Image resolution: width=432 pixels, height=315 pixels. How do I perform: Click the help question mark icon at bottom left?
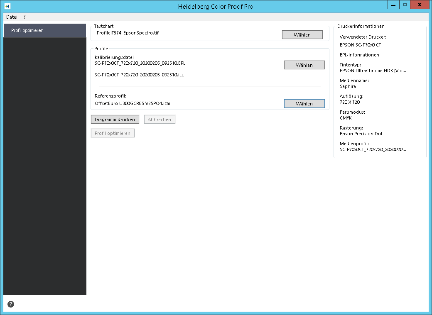[x=11, y=304]
